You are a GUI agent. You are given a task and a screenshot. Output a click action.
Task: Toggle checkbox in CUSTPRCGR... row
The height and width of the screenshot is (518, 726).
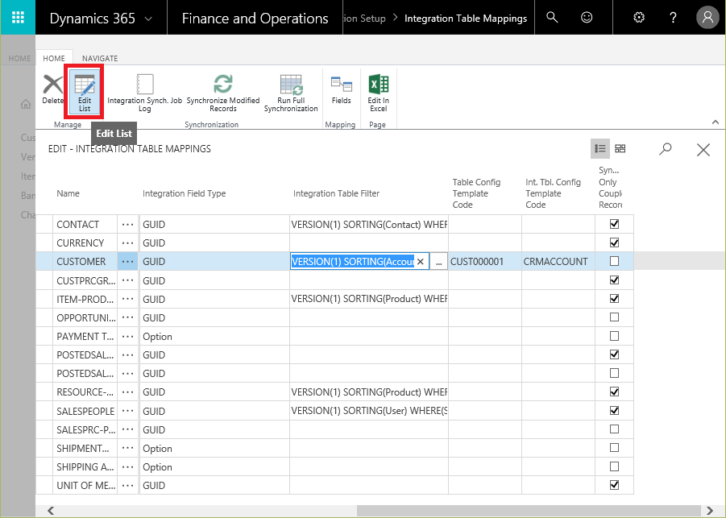click(615, 280)
